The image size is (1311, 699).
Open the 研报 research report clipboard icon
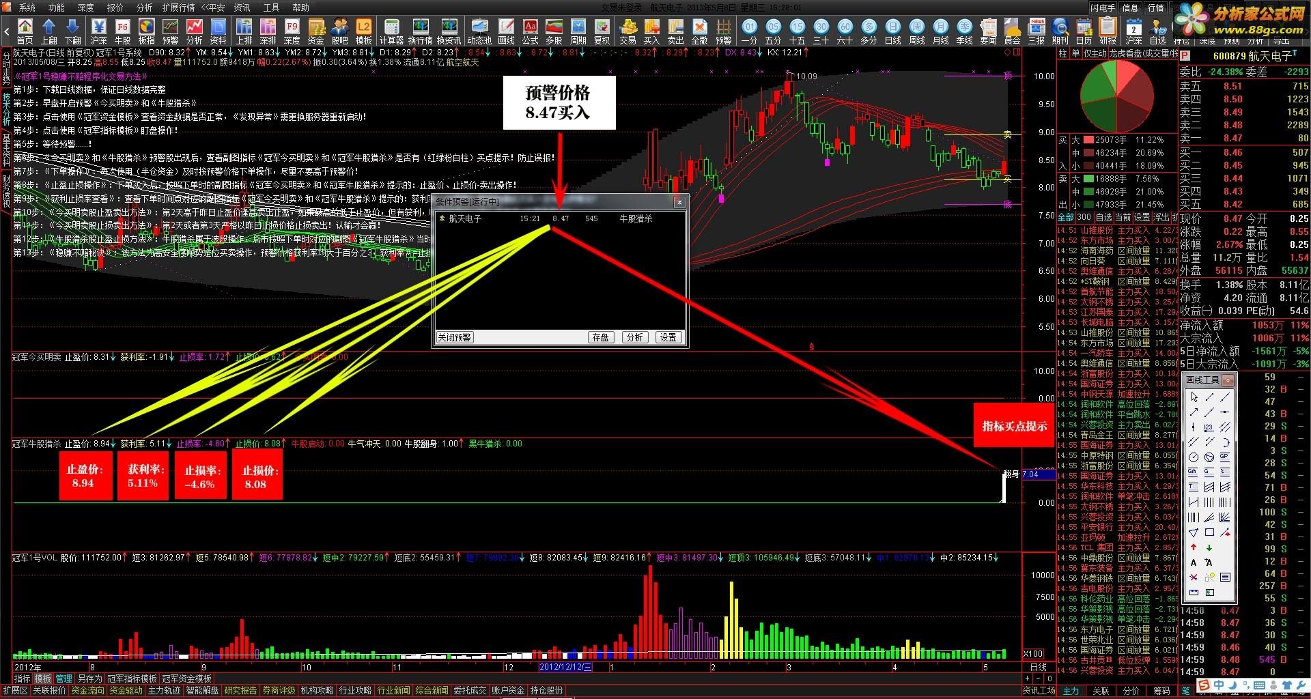pyautogui.click(x=1108, y=31)
